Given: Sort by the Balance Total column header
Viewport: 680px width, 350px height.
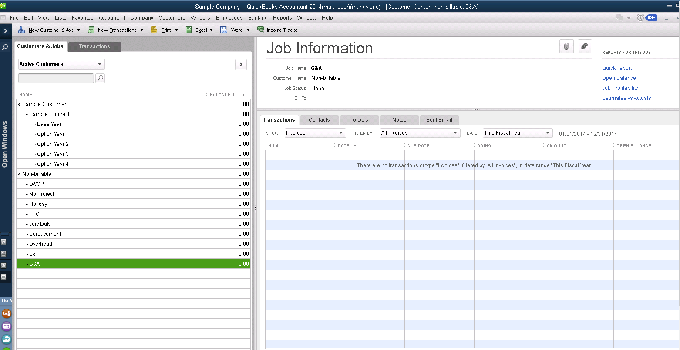Looking at the screenshot, I should coord(229,95).
